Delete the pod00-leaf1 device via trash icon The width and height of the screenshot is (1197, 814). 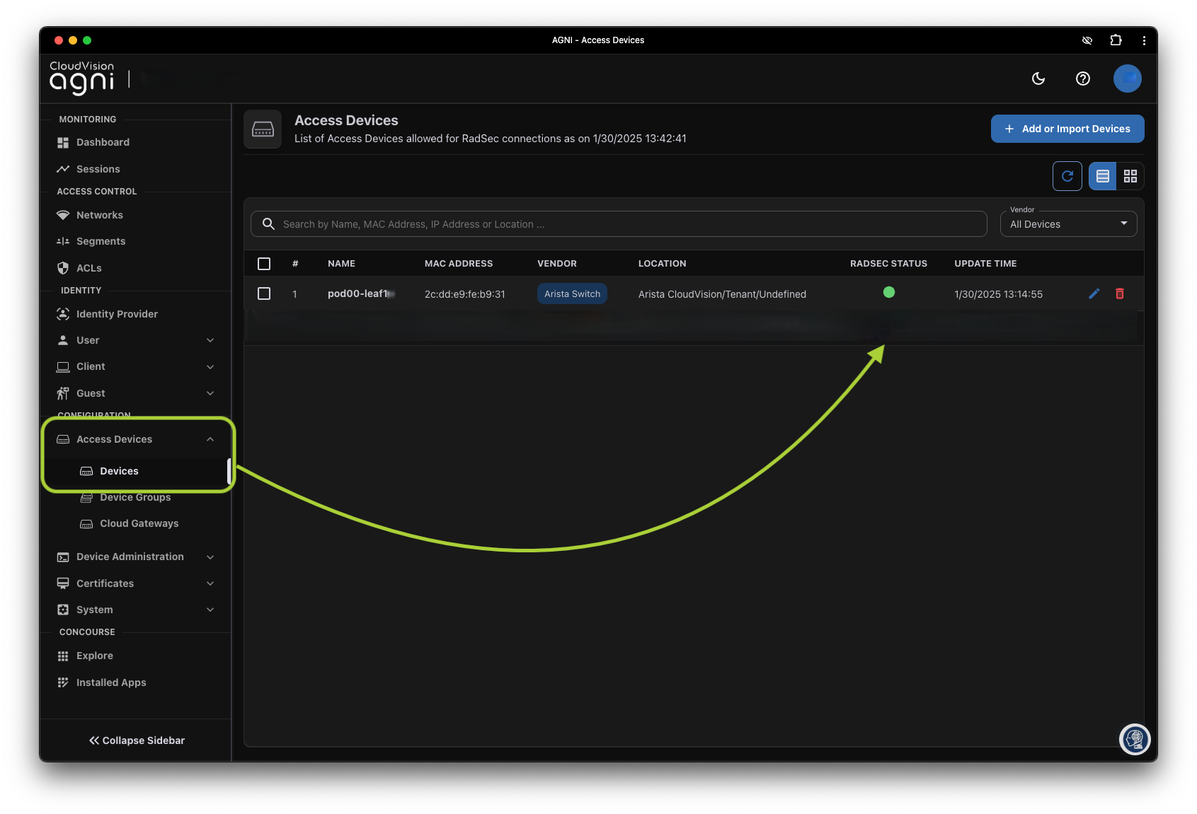coord(1119,293)
